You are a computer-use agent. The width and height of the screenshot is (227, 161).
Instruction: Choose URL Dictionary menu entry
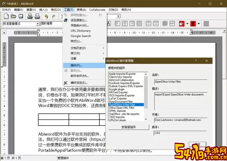84,31
